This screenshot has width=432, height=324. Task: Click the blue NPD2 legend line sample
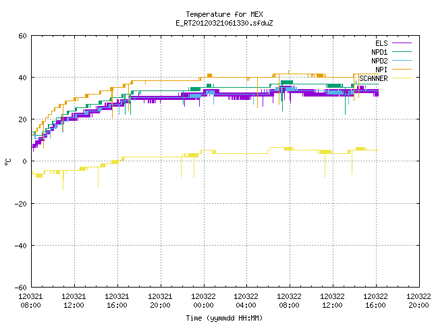coord(402,60)
